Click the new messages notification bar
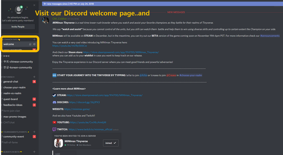The image size is (283, 155). (x=162, y=4)
